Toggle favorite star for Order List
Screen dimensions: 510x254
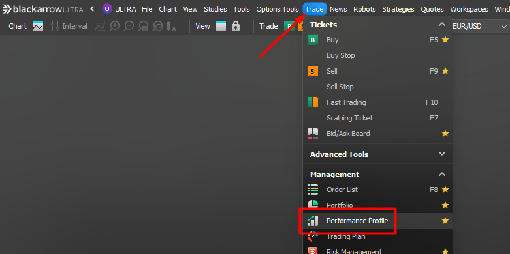point(445,190)
